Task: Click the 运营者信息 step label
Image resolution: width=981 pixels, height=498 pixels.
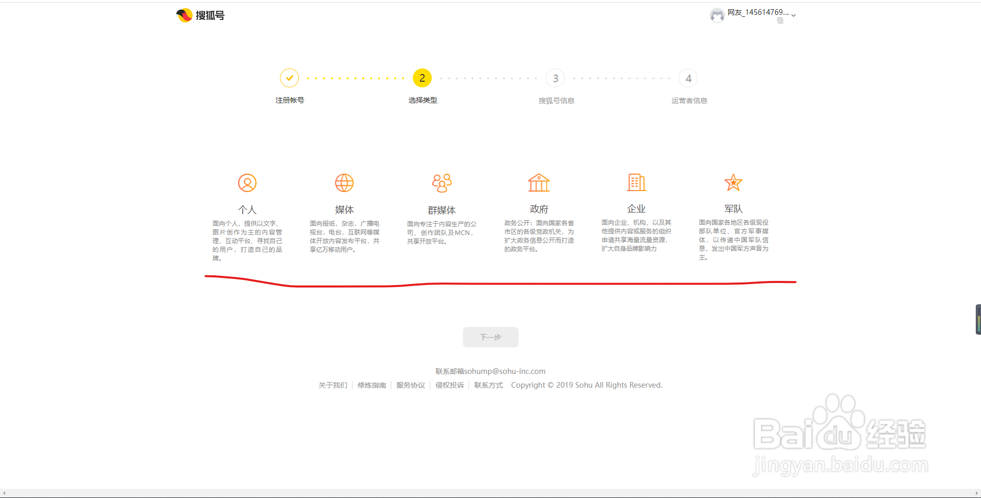Action: [x=689, y=101]
